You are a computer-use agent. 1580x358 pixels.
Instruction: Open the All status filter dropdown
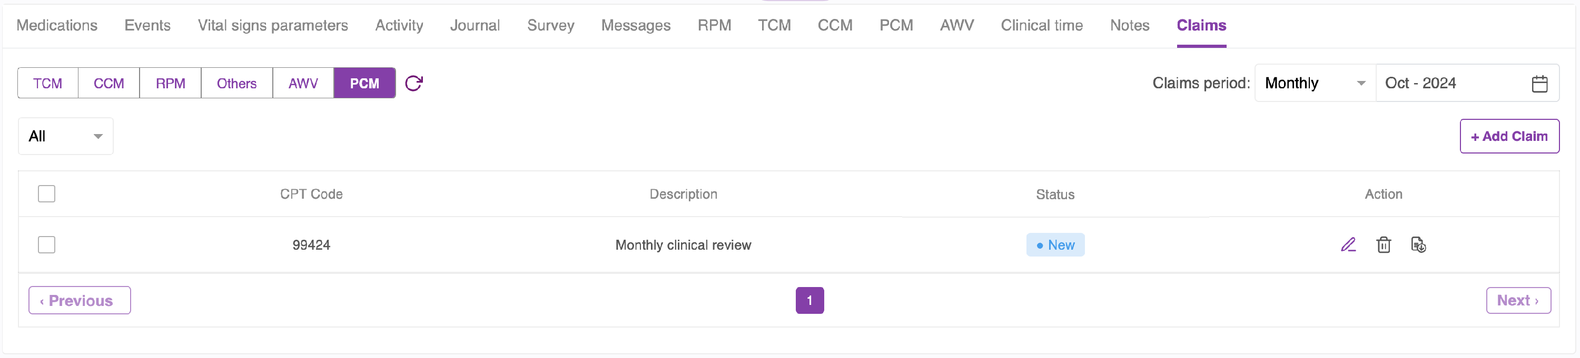[66, 136]
